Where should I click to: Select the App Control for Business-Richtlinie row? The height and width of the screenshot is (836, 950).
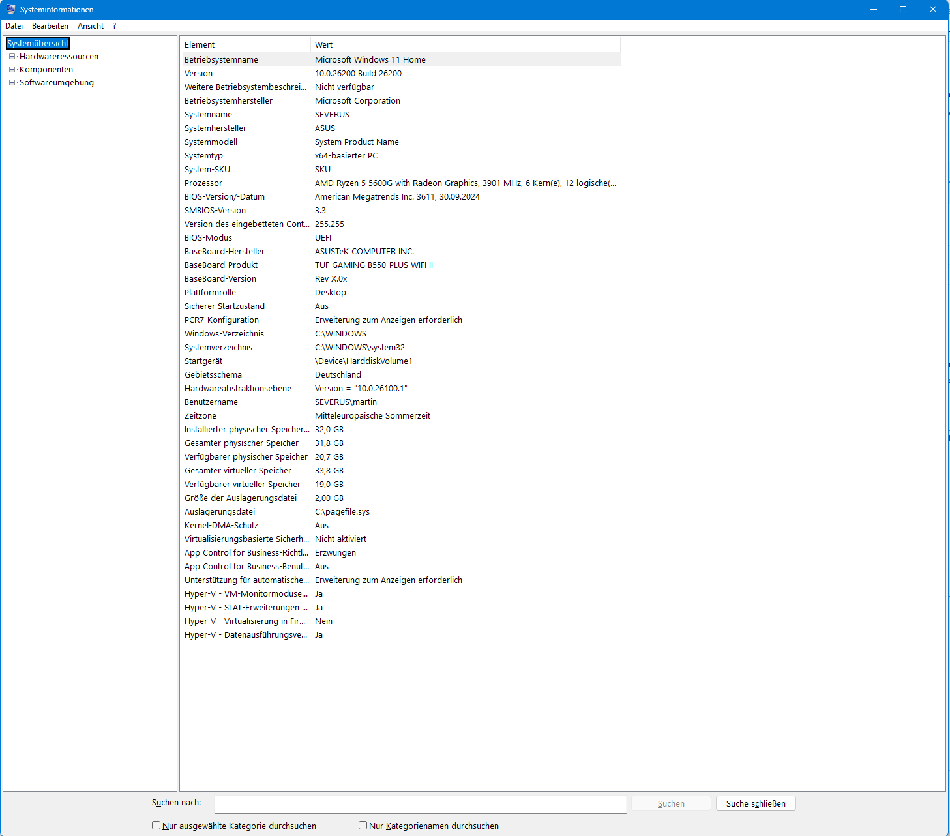coord(400,552)
